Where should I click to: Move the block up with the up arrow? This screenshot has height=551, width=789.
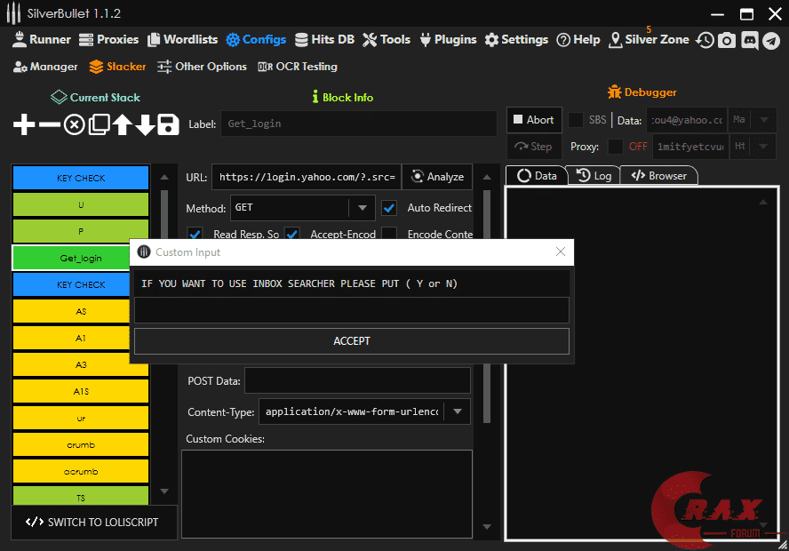122,125
